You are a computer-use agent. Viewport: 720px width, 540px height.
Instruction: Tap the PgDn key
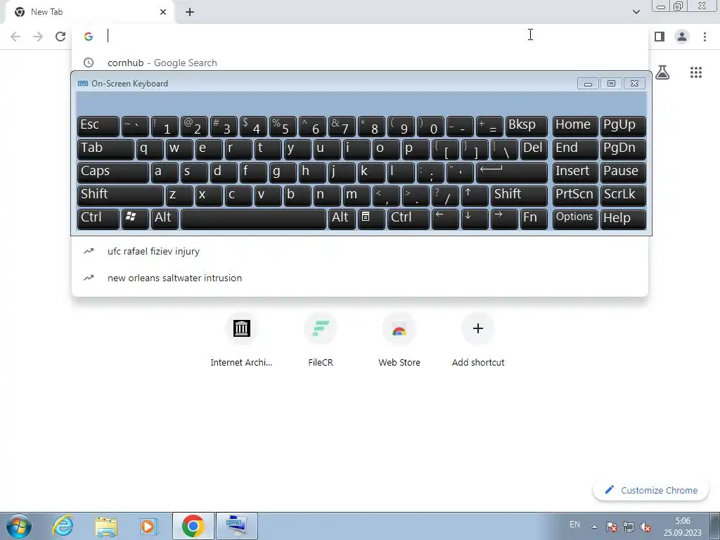tap(623, 149)
